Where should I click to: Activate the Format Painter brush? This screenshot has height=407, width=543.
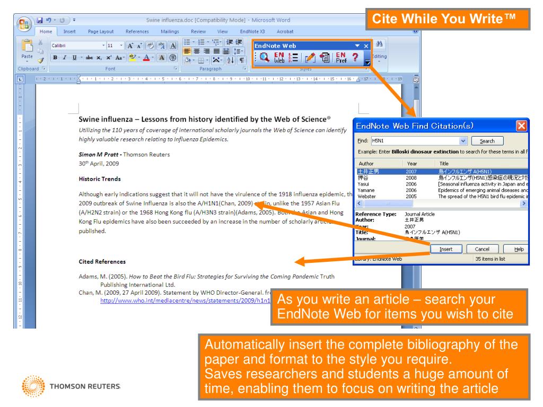click(41, 60)
